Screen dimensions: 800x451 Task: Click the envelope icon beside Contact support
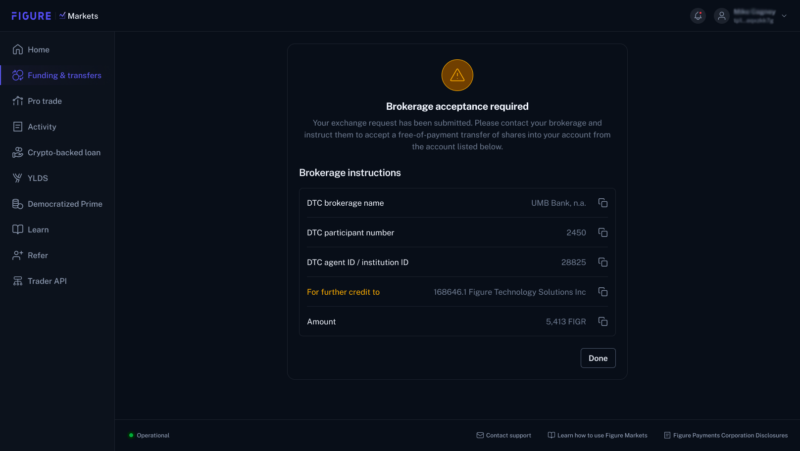(480, 435)
